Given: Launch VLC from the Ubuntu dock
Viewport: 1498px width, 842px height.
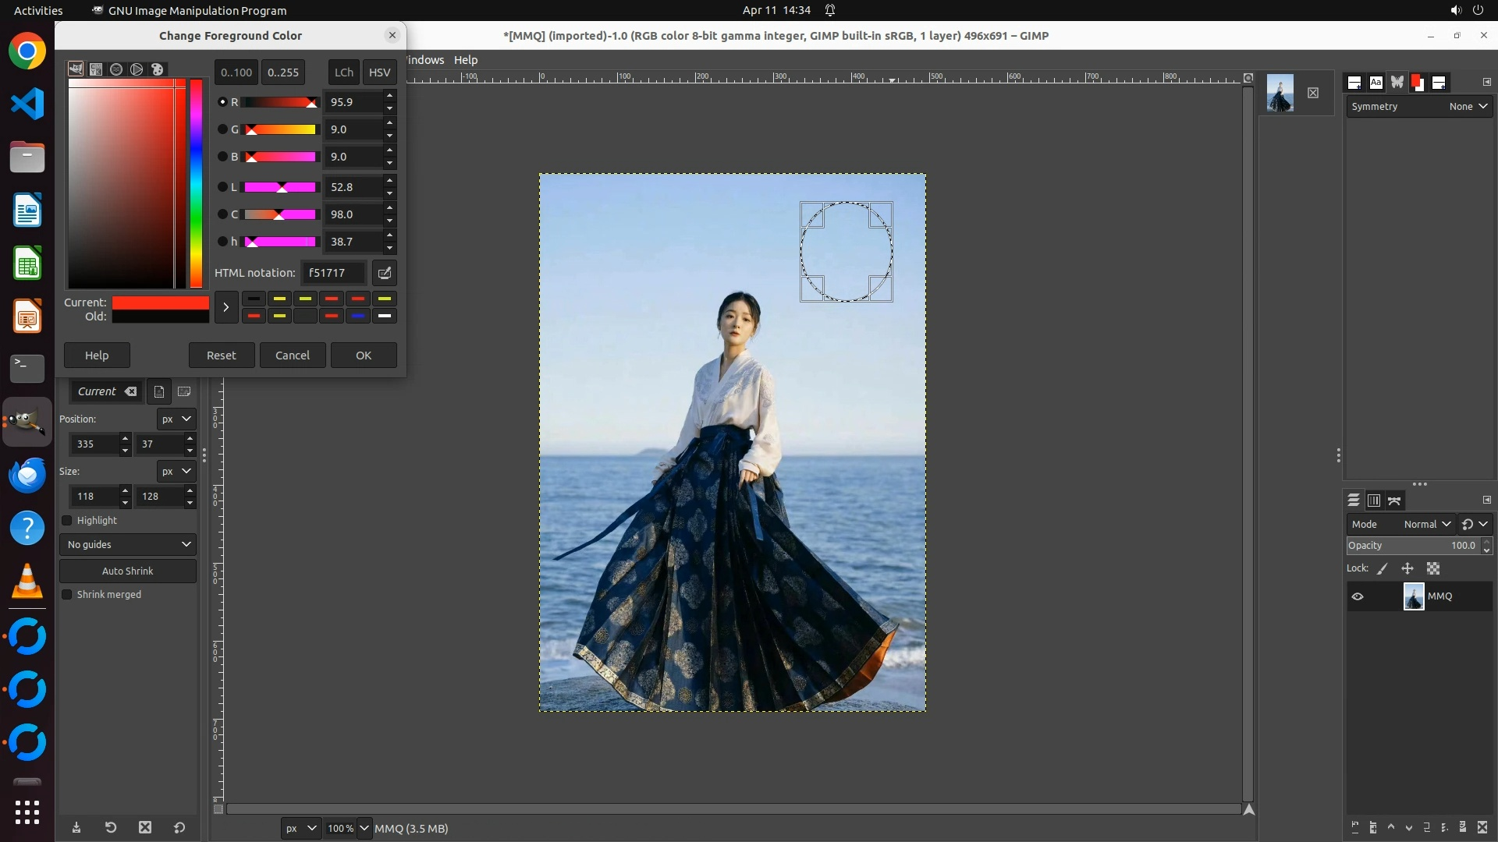Looking at the screenshot, I should point(27,581).
